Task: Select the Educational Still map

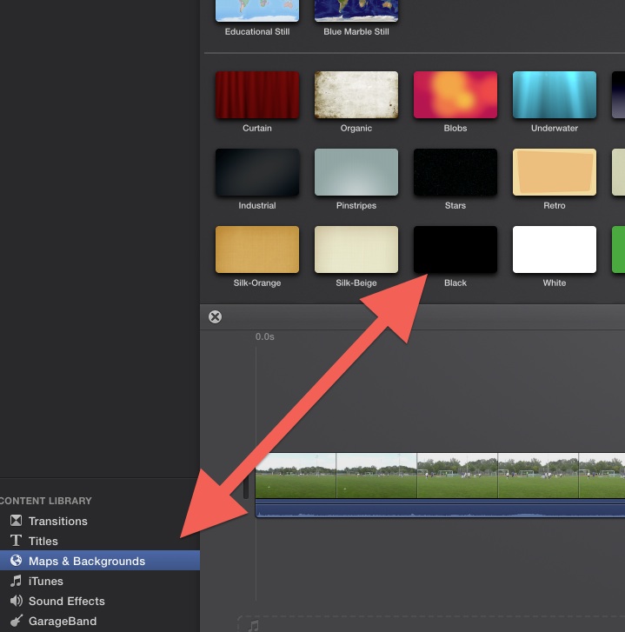Action: click(257, 10)
